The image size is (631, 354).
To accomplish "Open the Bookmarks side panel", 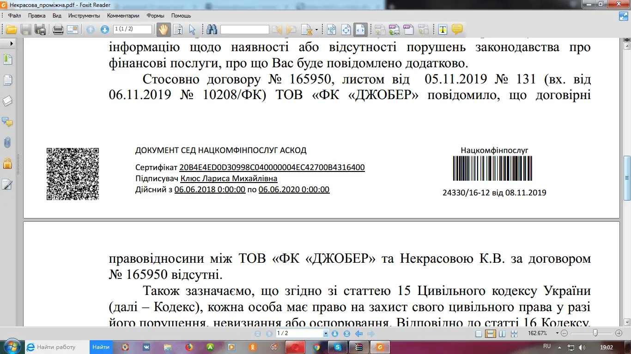I will pos(7,59).
